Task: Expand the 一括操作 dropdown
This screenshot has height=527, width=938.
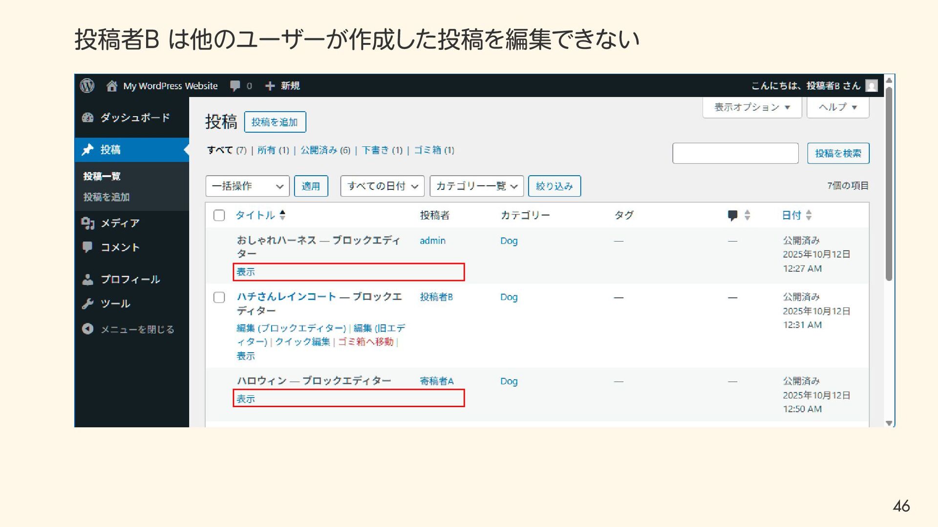Action: [247, 186]
